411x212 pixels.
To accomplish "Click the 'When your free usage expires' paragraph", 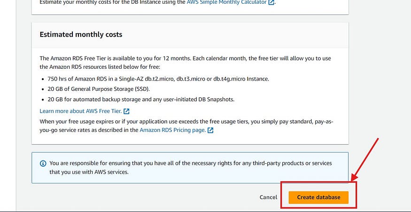I will (186, 126).
